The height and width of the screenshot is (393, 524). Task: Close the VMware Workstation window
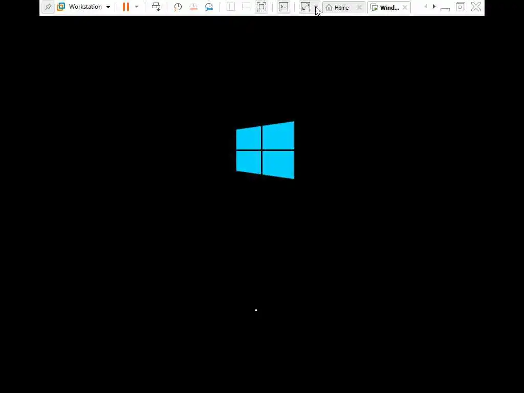click(476, 7)
